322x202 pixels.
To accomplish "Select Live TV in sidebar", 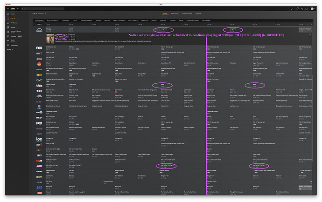I will click(13, 19).
